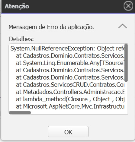
Task: Click the vertical scrollbar track below its thumb
Action: [x=126, y=96]
